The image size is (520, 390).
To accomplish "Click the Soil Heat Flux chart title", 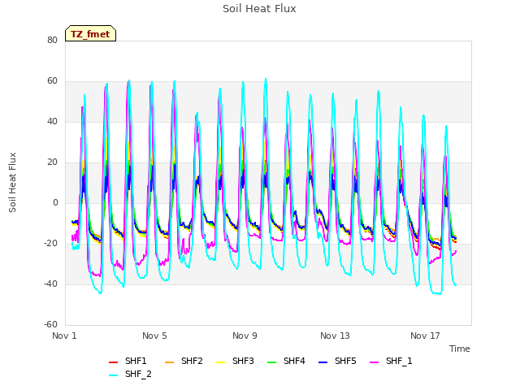I will (x=259, y=9).
